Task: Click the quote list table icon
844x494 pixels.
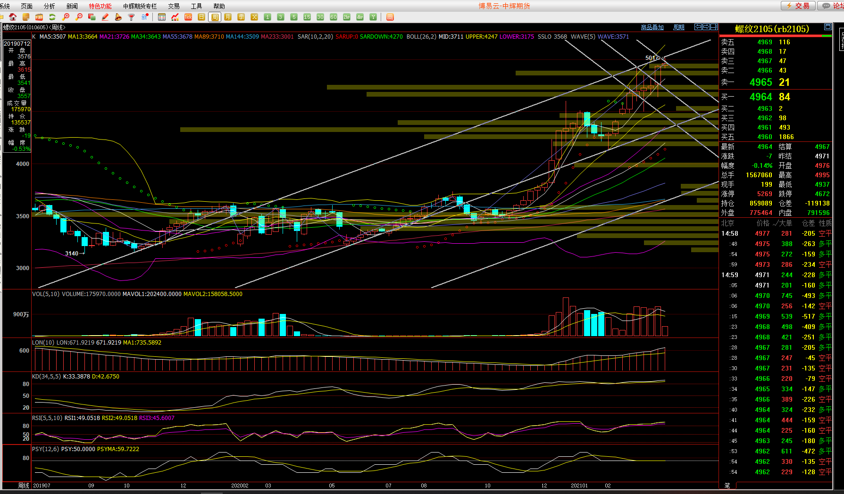Action: click(x=162, y=17)
